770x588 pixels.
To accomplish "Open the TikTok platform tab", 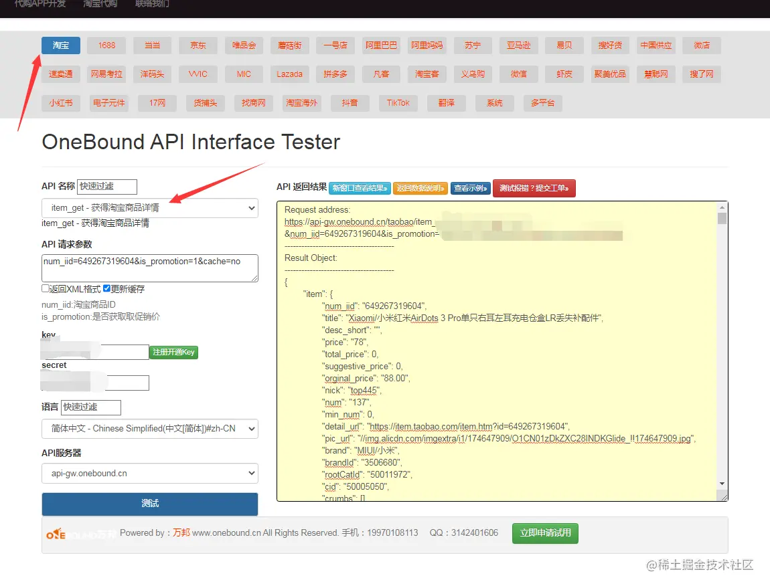I will coord(398,103).
